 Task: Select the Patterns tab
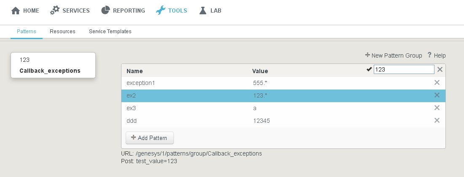coord(27,32)
